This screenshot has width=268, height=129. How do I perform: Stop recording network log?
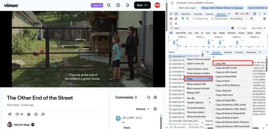click(171, 19)
